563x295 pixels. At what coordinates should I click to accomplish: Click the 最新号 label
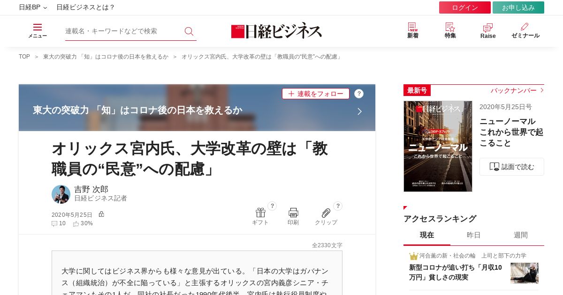[417, 90]
